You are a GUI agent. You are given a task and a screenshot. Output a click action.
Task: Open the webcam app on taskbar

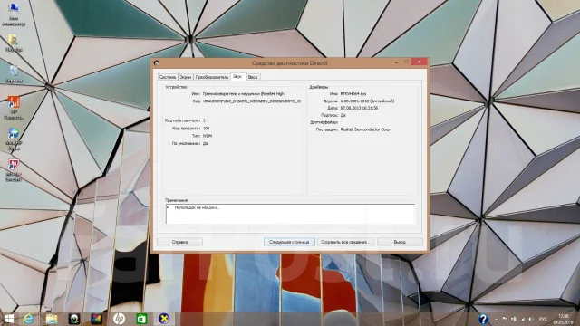74,319
